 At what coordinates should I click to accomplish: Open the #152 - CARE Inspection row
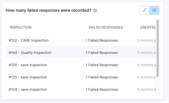pyautogui.click(x=29, y=40)
